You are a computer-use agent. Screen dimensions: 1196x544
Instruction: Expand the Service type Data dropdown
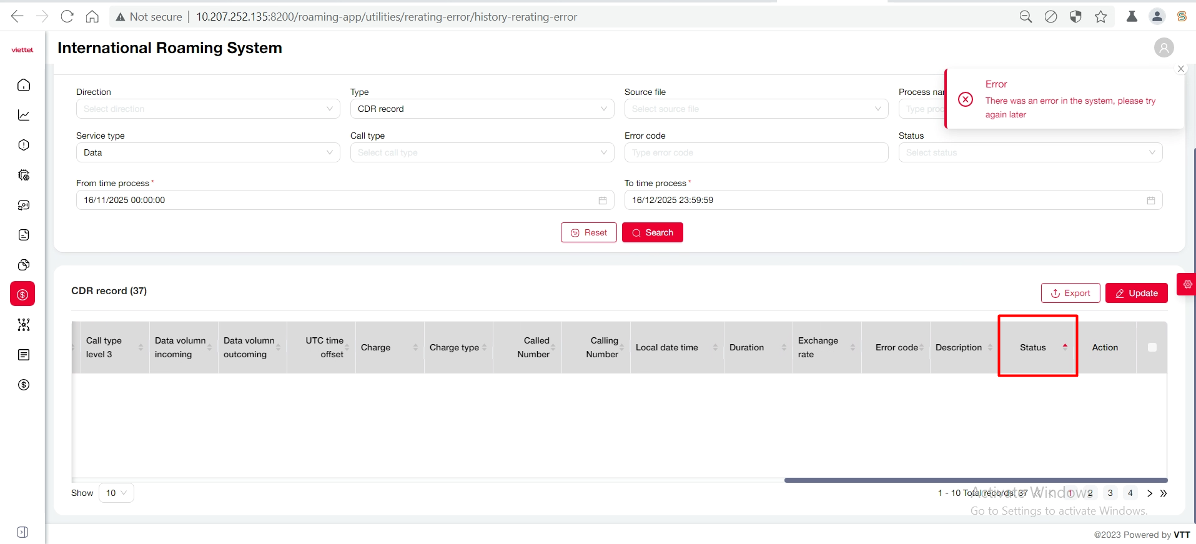click(x=208, y=152)
